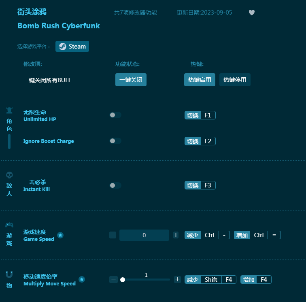Click the Game Speed label
The height and width of the screenshot is (302, 306).
click(38, 239)
